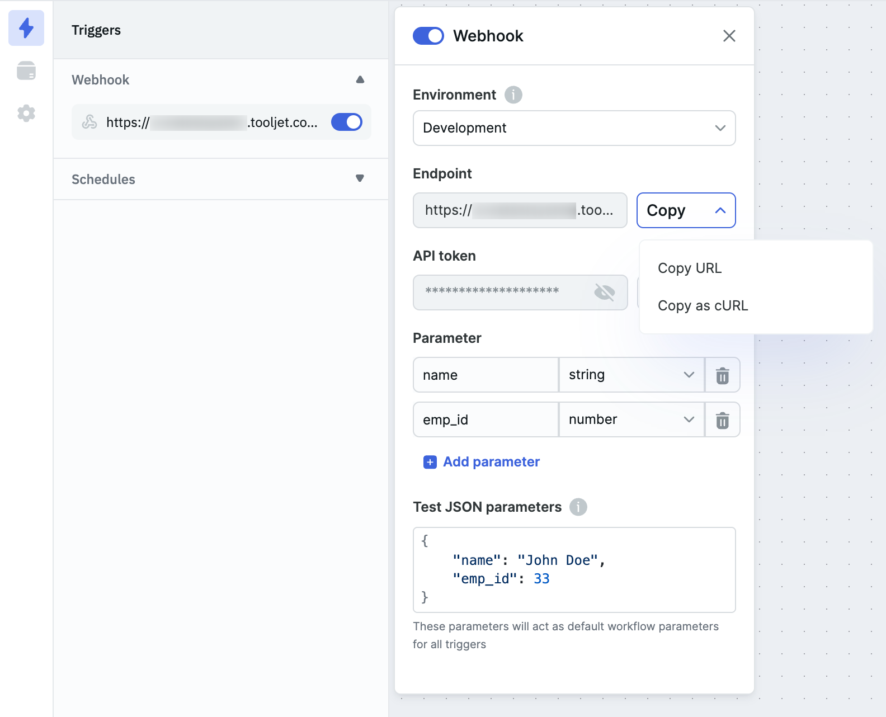This screenshot has height=717, width=886.
Task: Click the Environment info icon
Action: pos(513,95)
